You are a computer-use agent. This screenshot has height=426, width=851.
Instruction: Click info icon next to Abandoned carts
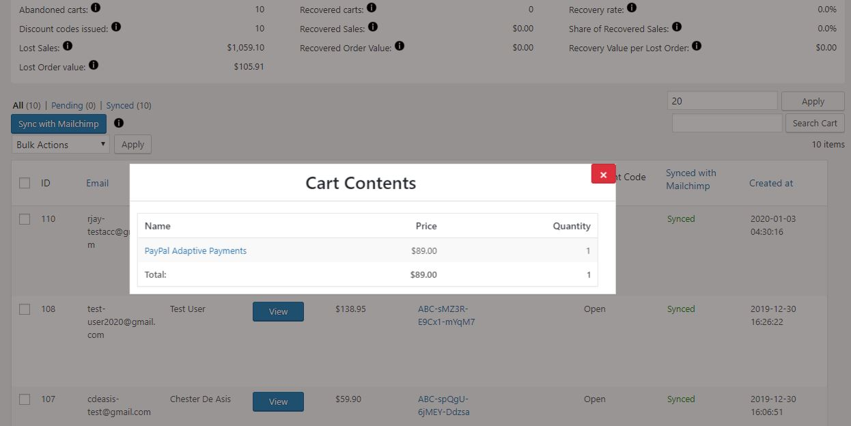tap(96, 8)
